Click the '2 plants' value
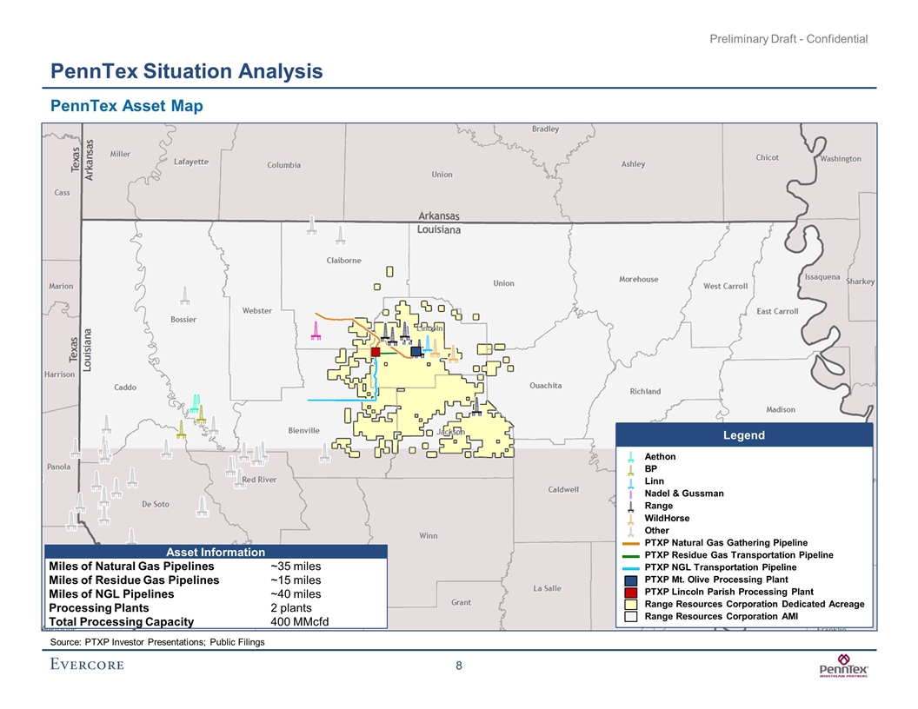 [x=291, y=608]
